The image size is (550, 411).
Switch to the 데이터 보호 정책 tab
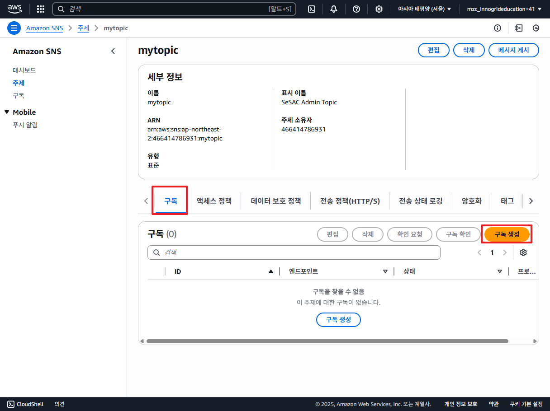[276, 201]
